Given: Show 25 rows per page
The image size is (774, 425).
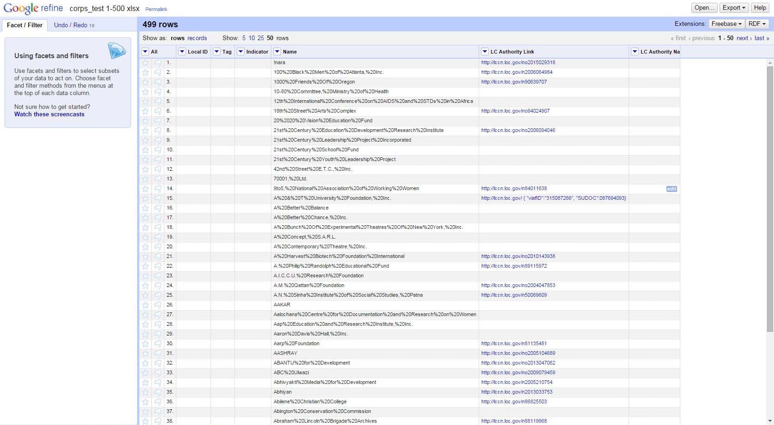Looking at the screenshot, I should pyautogui.click(x=261, y=38).
